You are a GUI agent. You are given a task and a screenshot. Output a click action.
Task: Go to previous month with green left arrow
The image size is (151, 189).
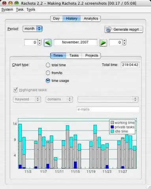click(x=48, y=43)
